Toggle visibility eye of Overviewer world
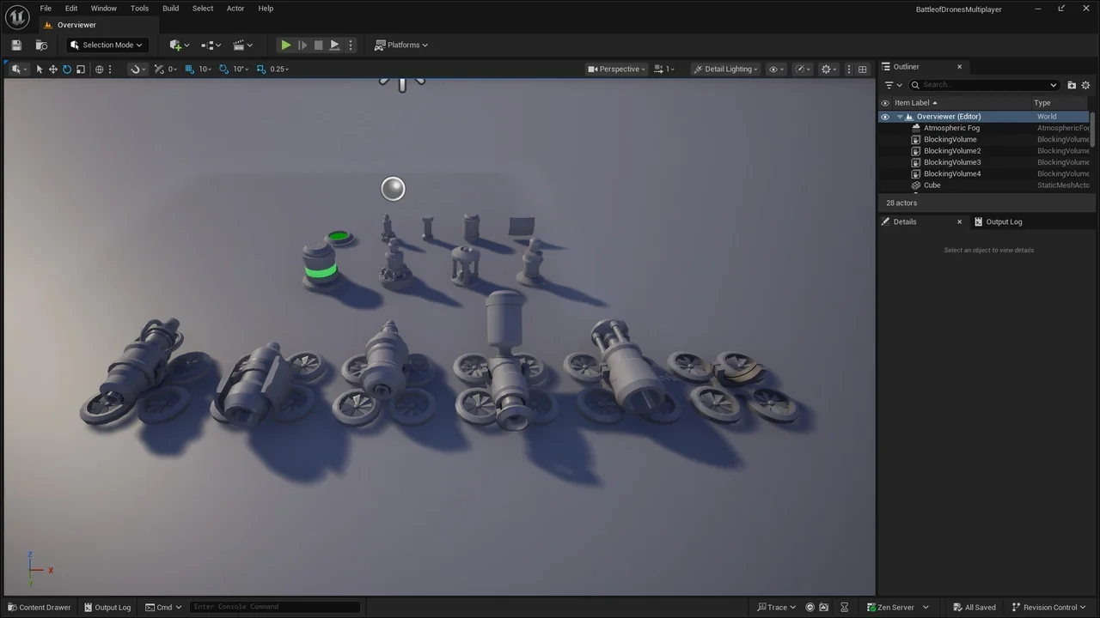Viewport: 1100px width, 618px height. click(x=885, y=117)
